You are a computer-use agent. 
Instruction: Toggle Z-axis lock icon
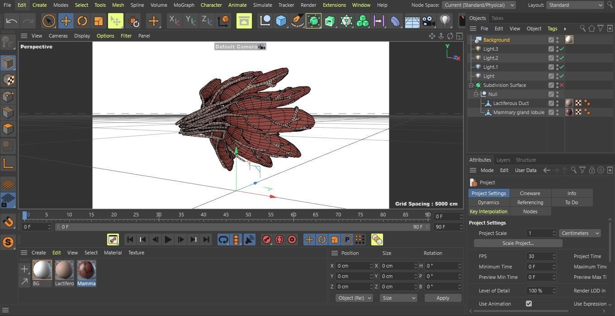click(x=207, y=20)
